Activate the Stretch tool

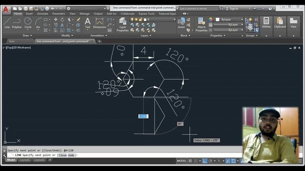coord(56,30)
